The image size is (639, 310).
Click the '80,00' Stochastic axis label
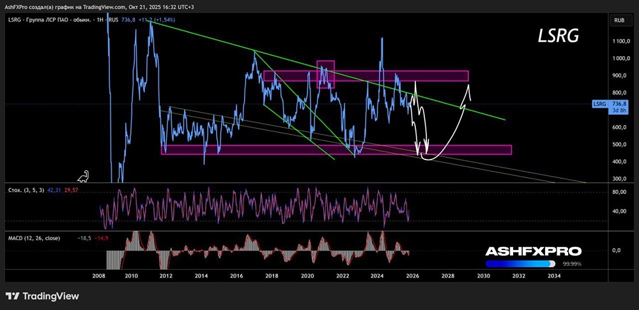pyautogui.click(x=619, y=192)
